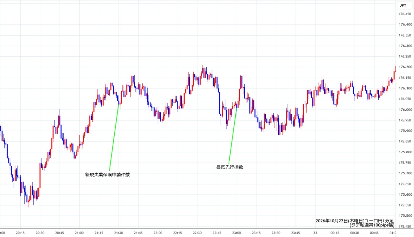Click the 00:15 time axis label
Screen dimensions: 414x237
[335, 233]
